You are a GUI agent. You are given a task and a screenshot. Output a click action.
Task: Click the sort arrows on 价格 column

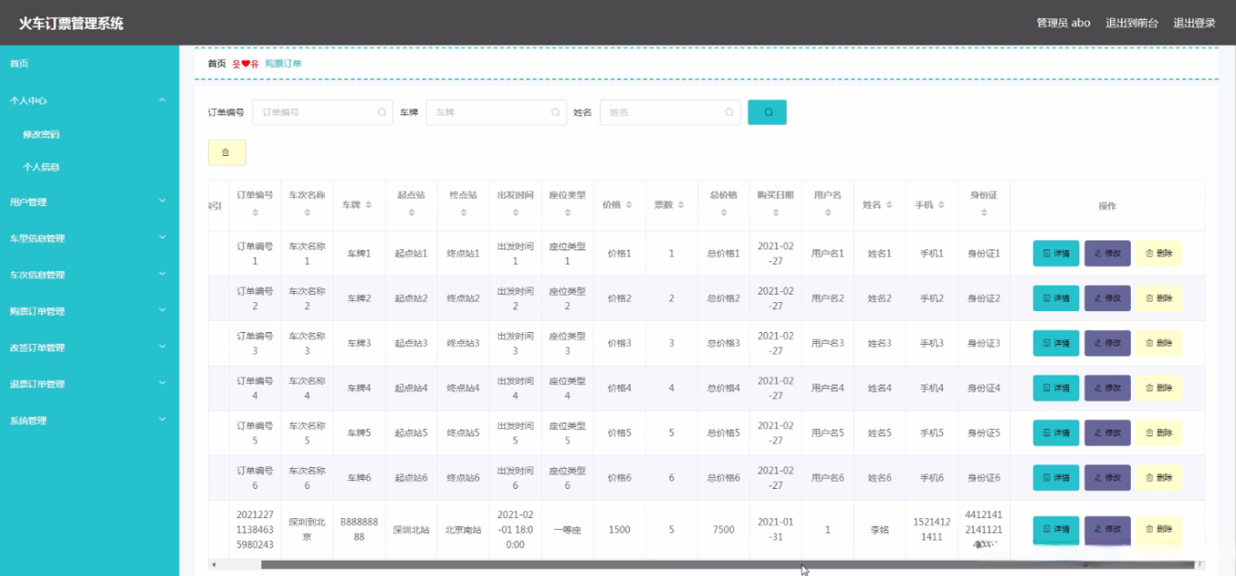click(x=630, y=205)
